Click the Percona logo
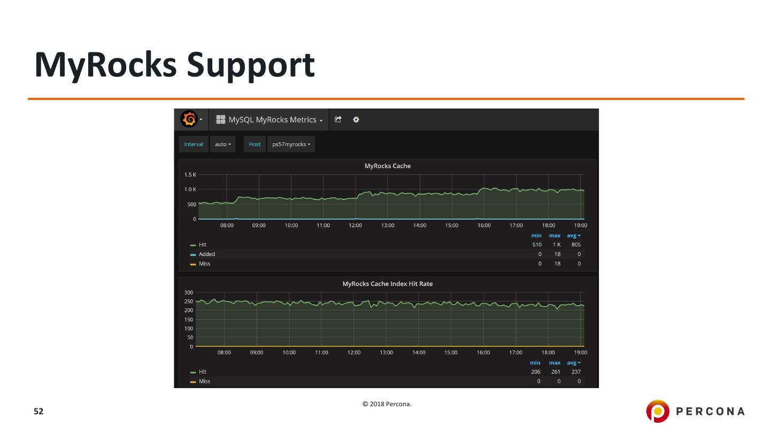 click(695, 411)
